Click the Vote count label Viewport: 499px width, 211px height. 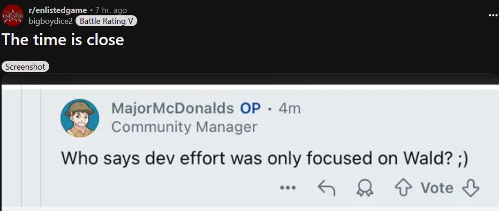[x=437, y=188]
